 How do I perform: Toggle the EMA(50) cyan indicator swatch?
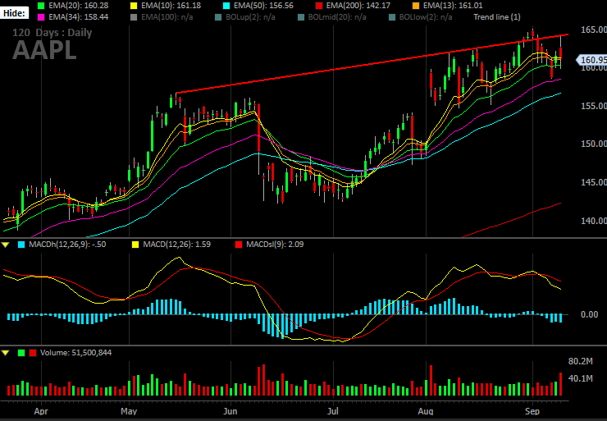click(226, 6)
